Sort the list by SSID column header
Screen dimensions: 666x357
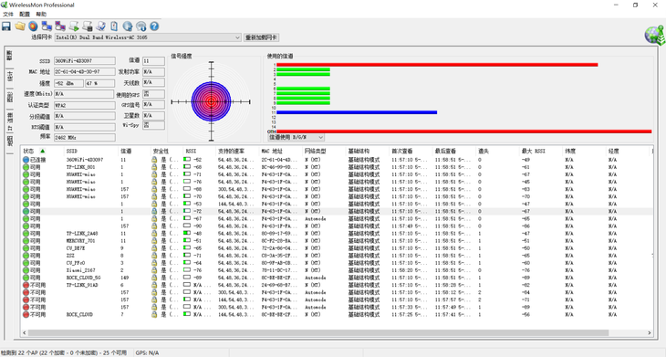91,151
